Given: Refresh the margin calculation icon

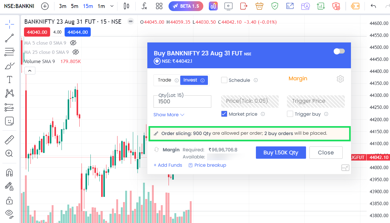Looking at the screenshot, I should pyautogui.click(x=157, y=149).
